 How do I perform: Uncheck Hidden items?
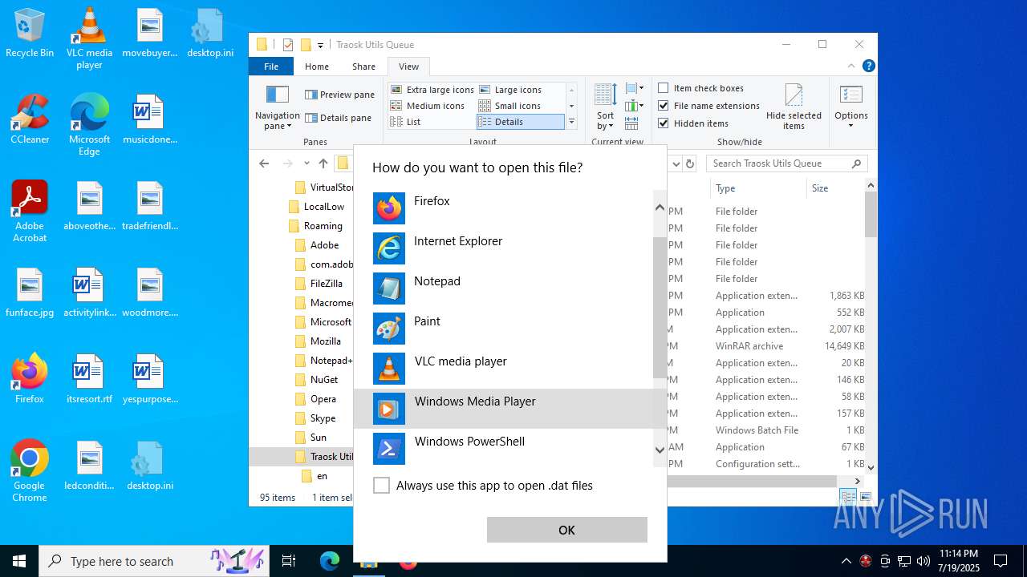tap(664, 123)
